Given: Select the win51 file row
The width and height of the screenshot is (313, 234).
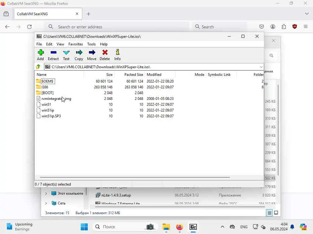Looking at the screenshot, I should [x=105, y=104].
